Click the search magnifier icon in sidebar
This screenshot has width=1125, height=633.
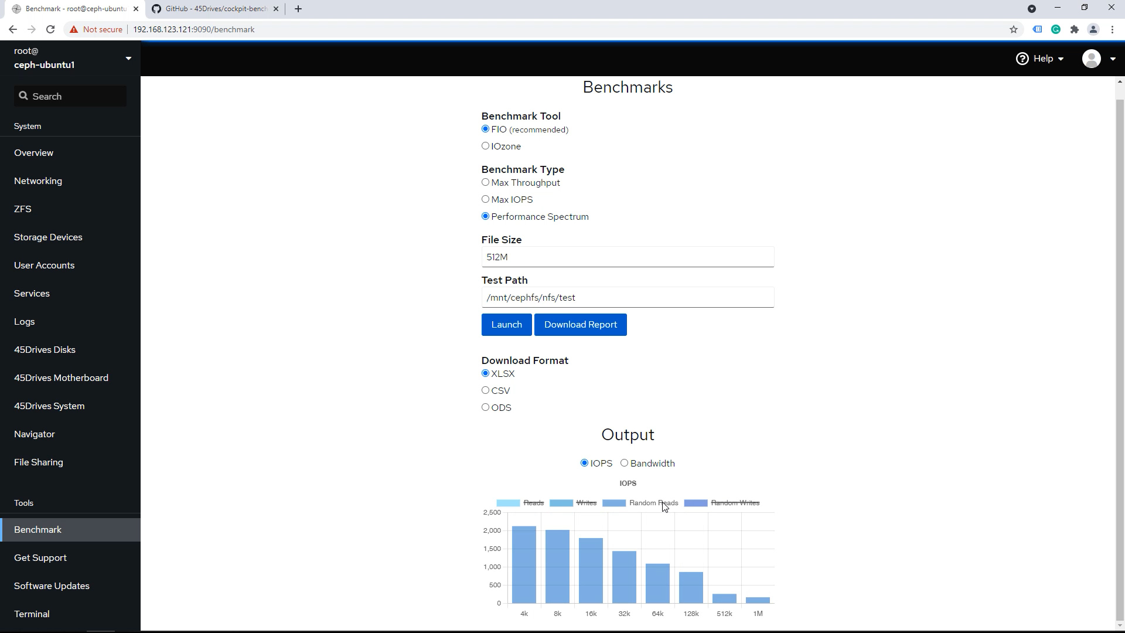pos(23,96)
